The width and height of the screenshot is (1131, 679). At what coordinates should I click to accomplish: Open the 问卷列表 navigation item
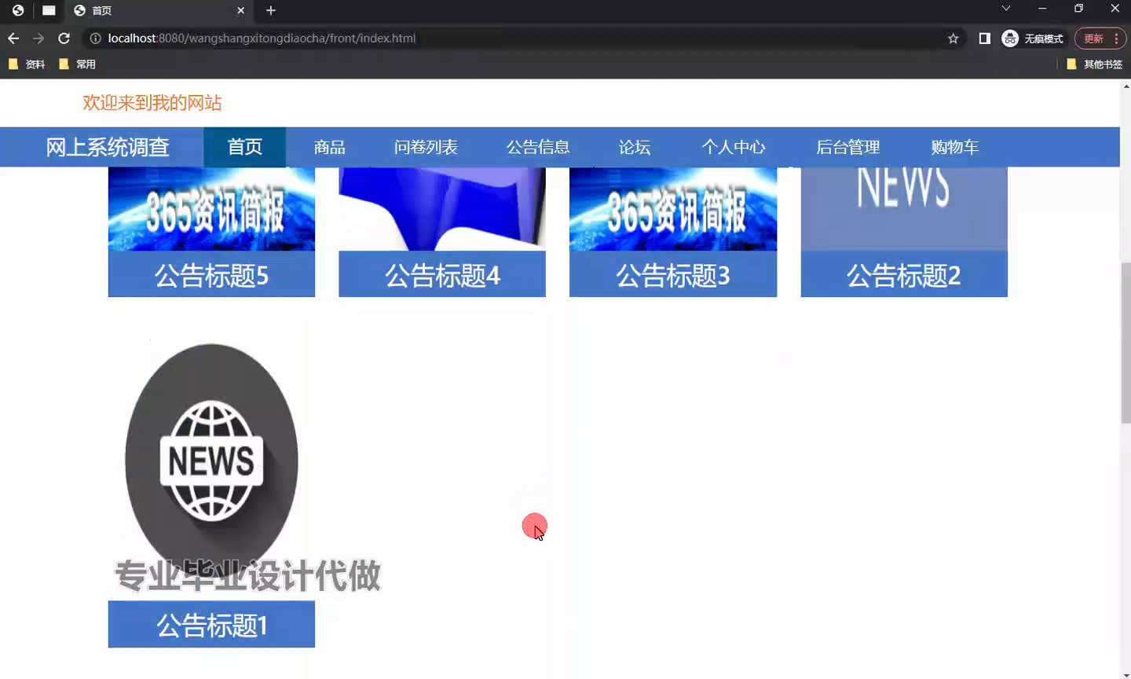pos(426,147)
